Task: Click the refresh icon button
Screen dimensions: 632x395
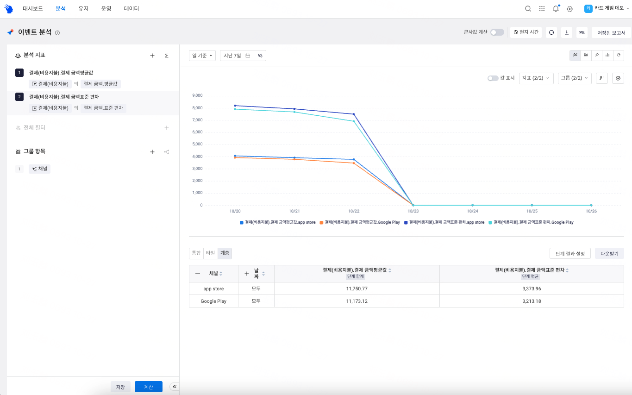Action: (x=551, y=32)
